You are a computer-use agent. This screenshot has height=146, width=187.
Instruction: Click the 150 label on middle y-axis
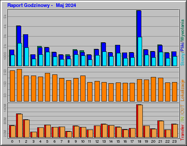5,84
